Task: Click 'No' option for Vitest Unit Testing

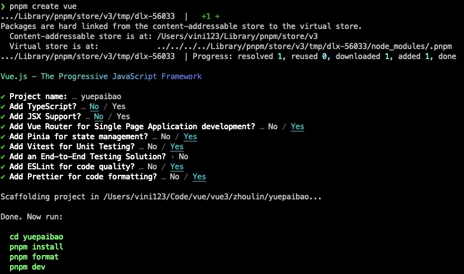Action: point(152,146)
